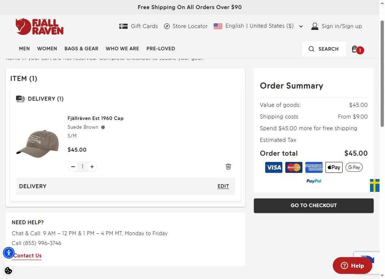Click the Store Locator compass icon
This screenshot has height=279, width=385.
coord(167,26)
